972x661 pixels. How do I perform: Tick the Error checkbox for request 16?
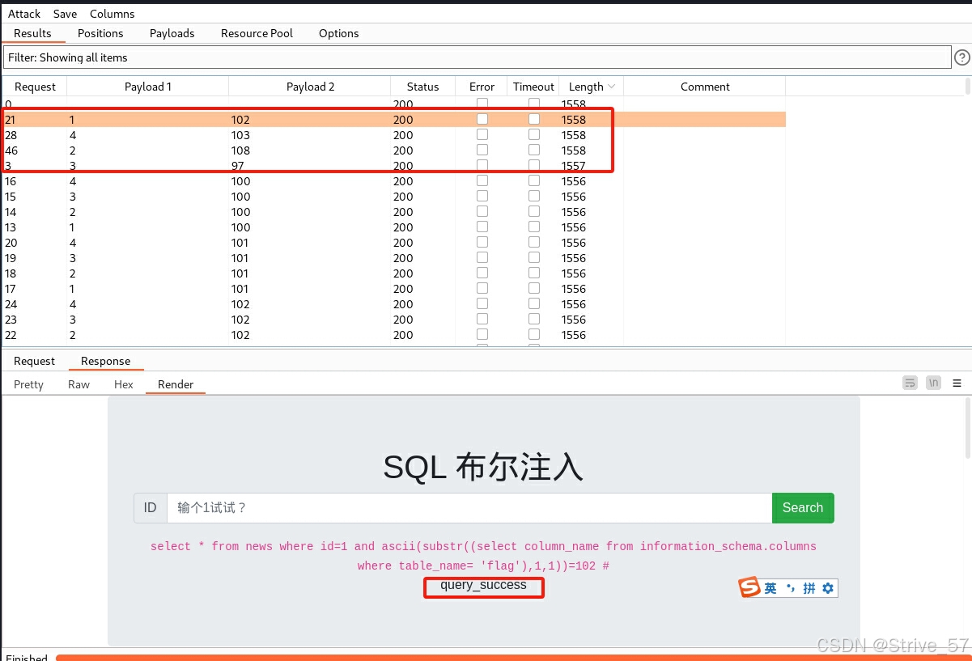click(482, 180)
